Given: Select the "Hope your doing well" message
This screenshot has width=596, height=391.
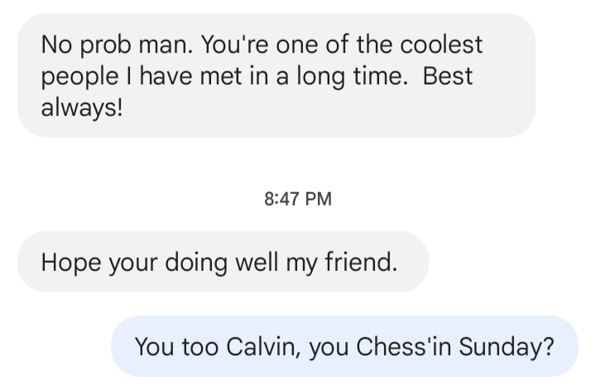Looking at the screenshot, I should click(222, 263).
